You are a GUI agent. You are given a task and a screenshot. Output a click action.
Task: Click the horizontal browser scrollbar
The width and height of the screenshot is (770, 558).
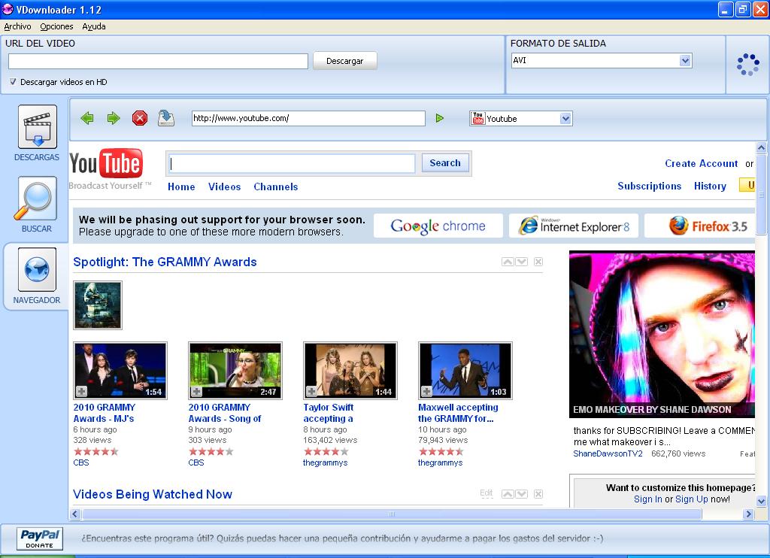tap(391, 514)
